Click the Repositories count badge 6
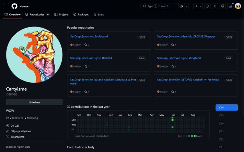This screenshot has height=152, width=244. point(48,14)
